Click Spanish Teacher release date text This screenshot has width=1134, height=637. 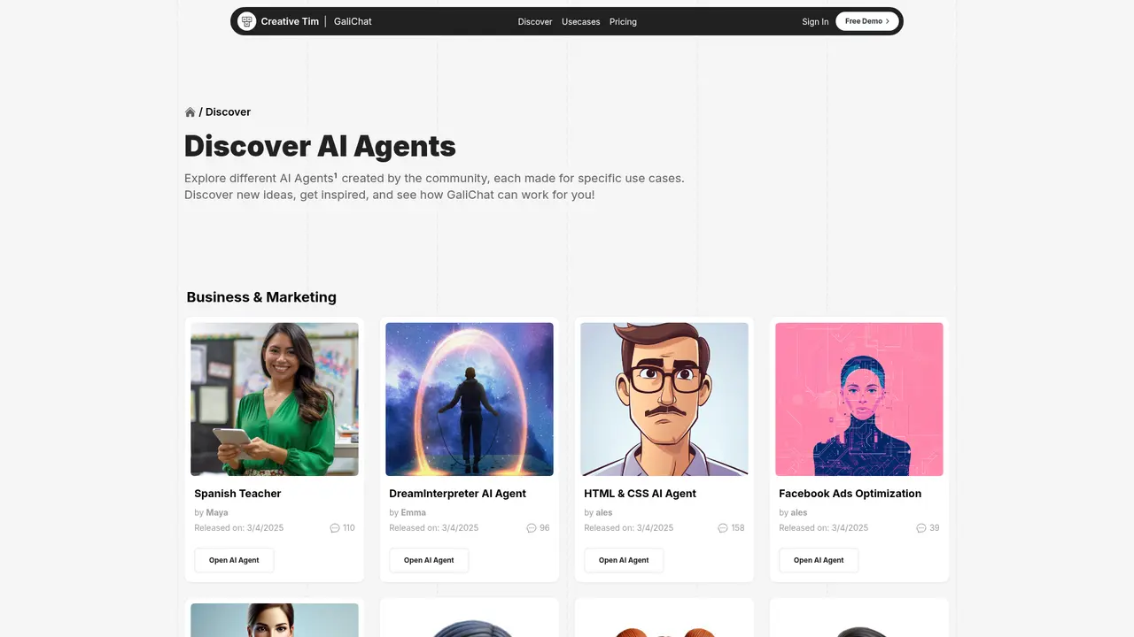pyautogui.click(x=239, y=528)
